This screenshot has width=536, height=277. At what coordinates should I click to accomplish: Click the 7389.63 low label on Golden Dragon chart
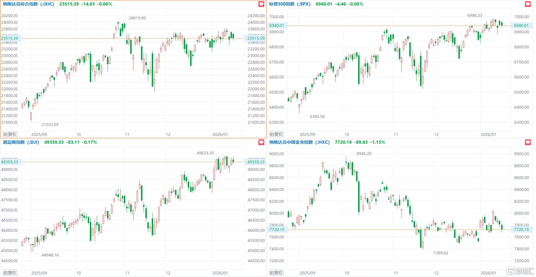click(x=441, y=253)
